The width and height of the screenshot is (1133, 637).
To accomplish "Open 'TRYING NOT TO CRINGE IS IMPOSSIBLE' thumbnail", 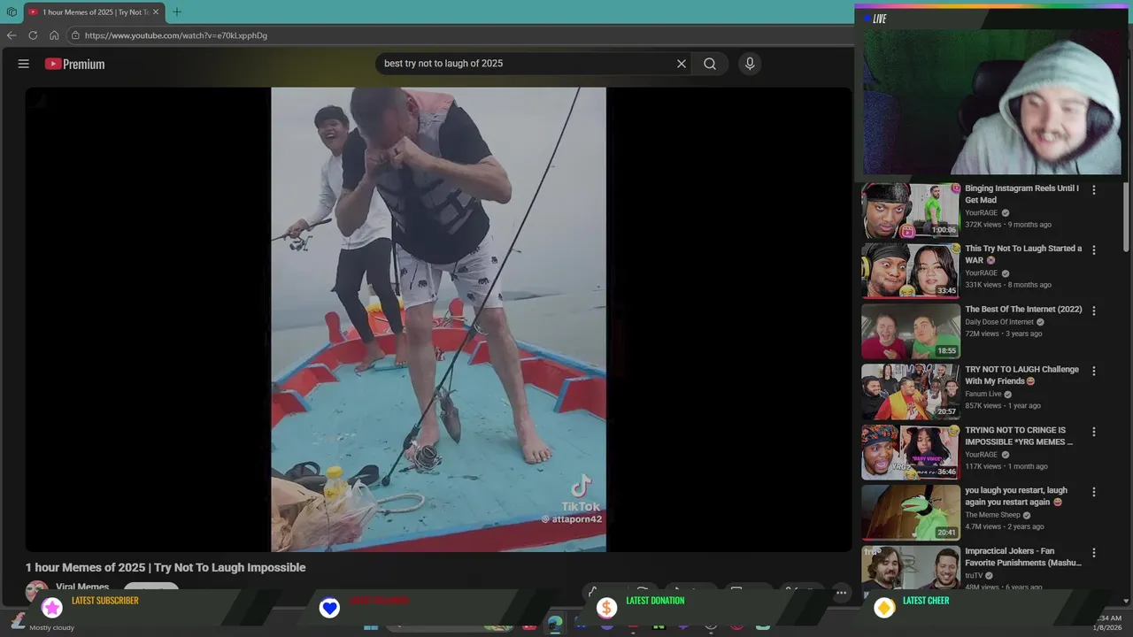I will (x=911, y=452).
